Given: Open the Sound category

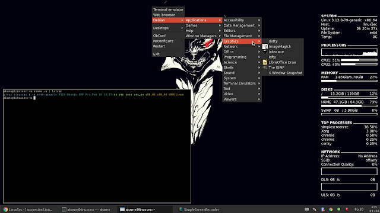Looking at the screenshot, I should pyautogui.click(x=242, y=73).
